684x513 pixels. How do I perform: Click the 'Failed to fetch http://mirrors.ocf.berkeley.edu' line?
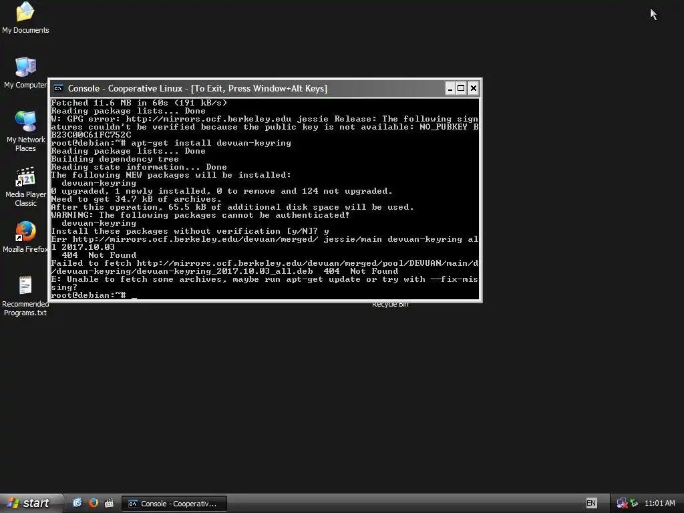pyautogui.click(x=265, y=267)
